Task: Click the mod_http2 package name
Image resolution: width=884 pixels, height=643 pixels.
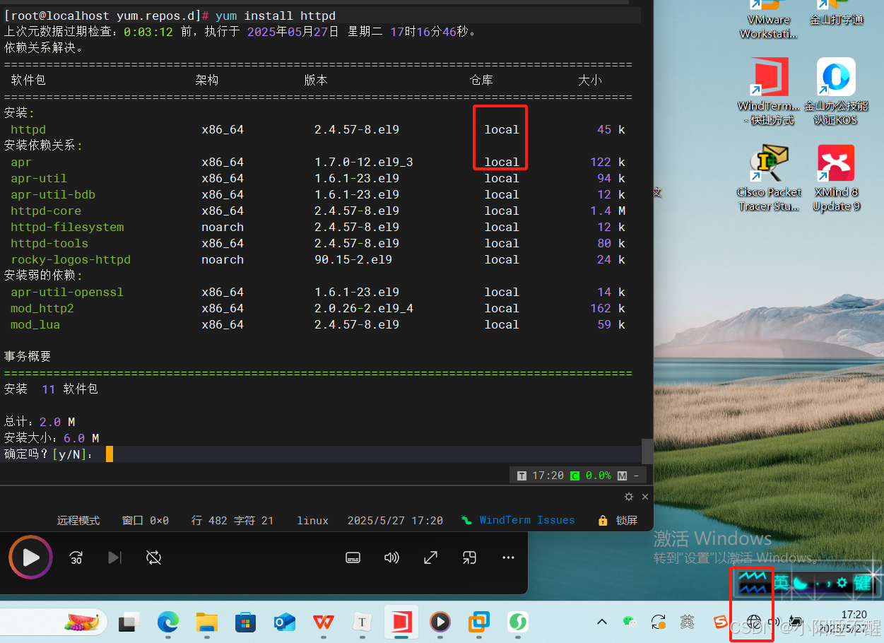Action: pyautogui.click(x=42, y=308)
